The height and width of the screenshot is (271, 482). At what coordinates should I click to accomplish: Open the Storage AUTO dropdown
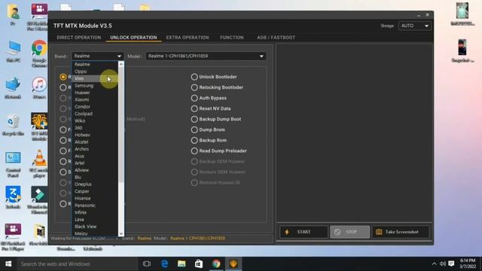414,26
